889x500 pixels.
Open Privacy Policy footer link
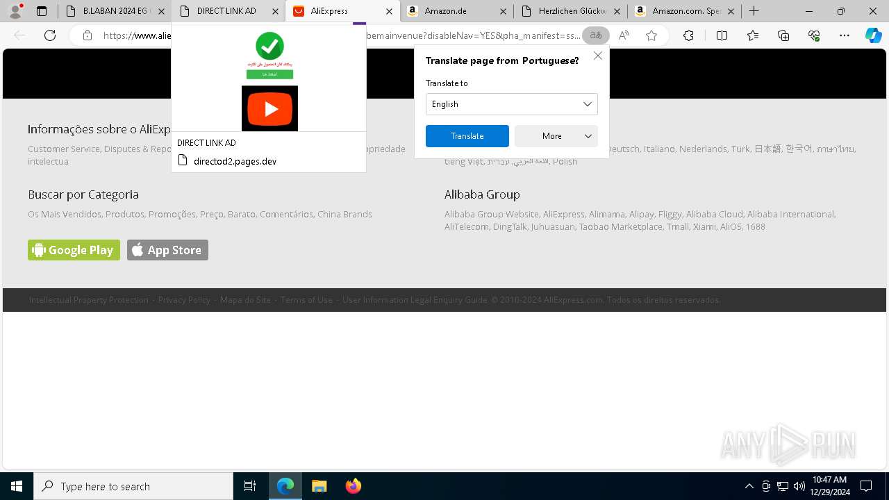click(x=184, y=300)
